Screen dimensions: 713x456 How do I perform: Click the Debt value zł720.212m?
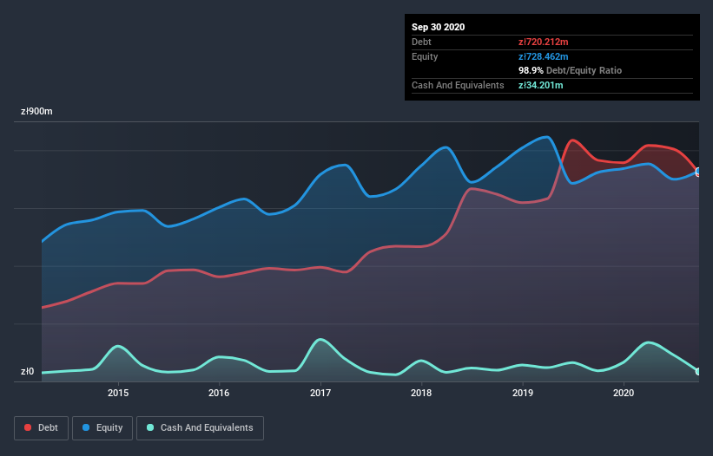click(x=544, y=42)
